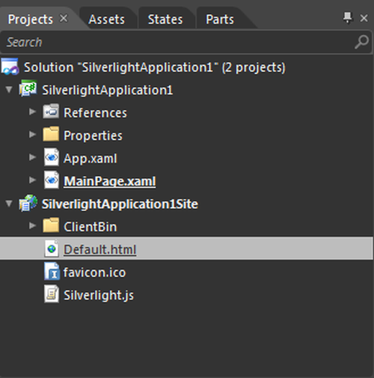Screen dimensions: 374x378
Task: Close the panel using the top-right X
Action: tap(364, 18)
